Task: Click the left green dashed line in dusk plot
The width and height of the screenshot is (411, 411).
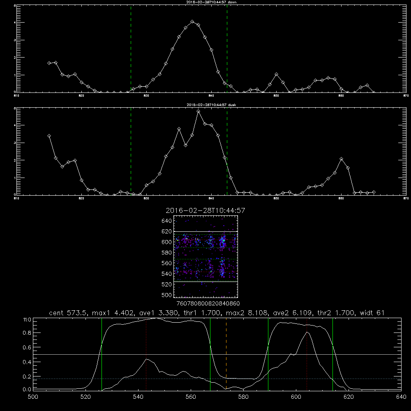Action: (131, 152)
